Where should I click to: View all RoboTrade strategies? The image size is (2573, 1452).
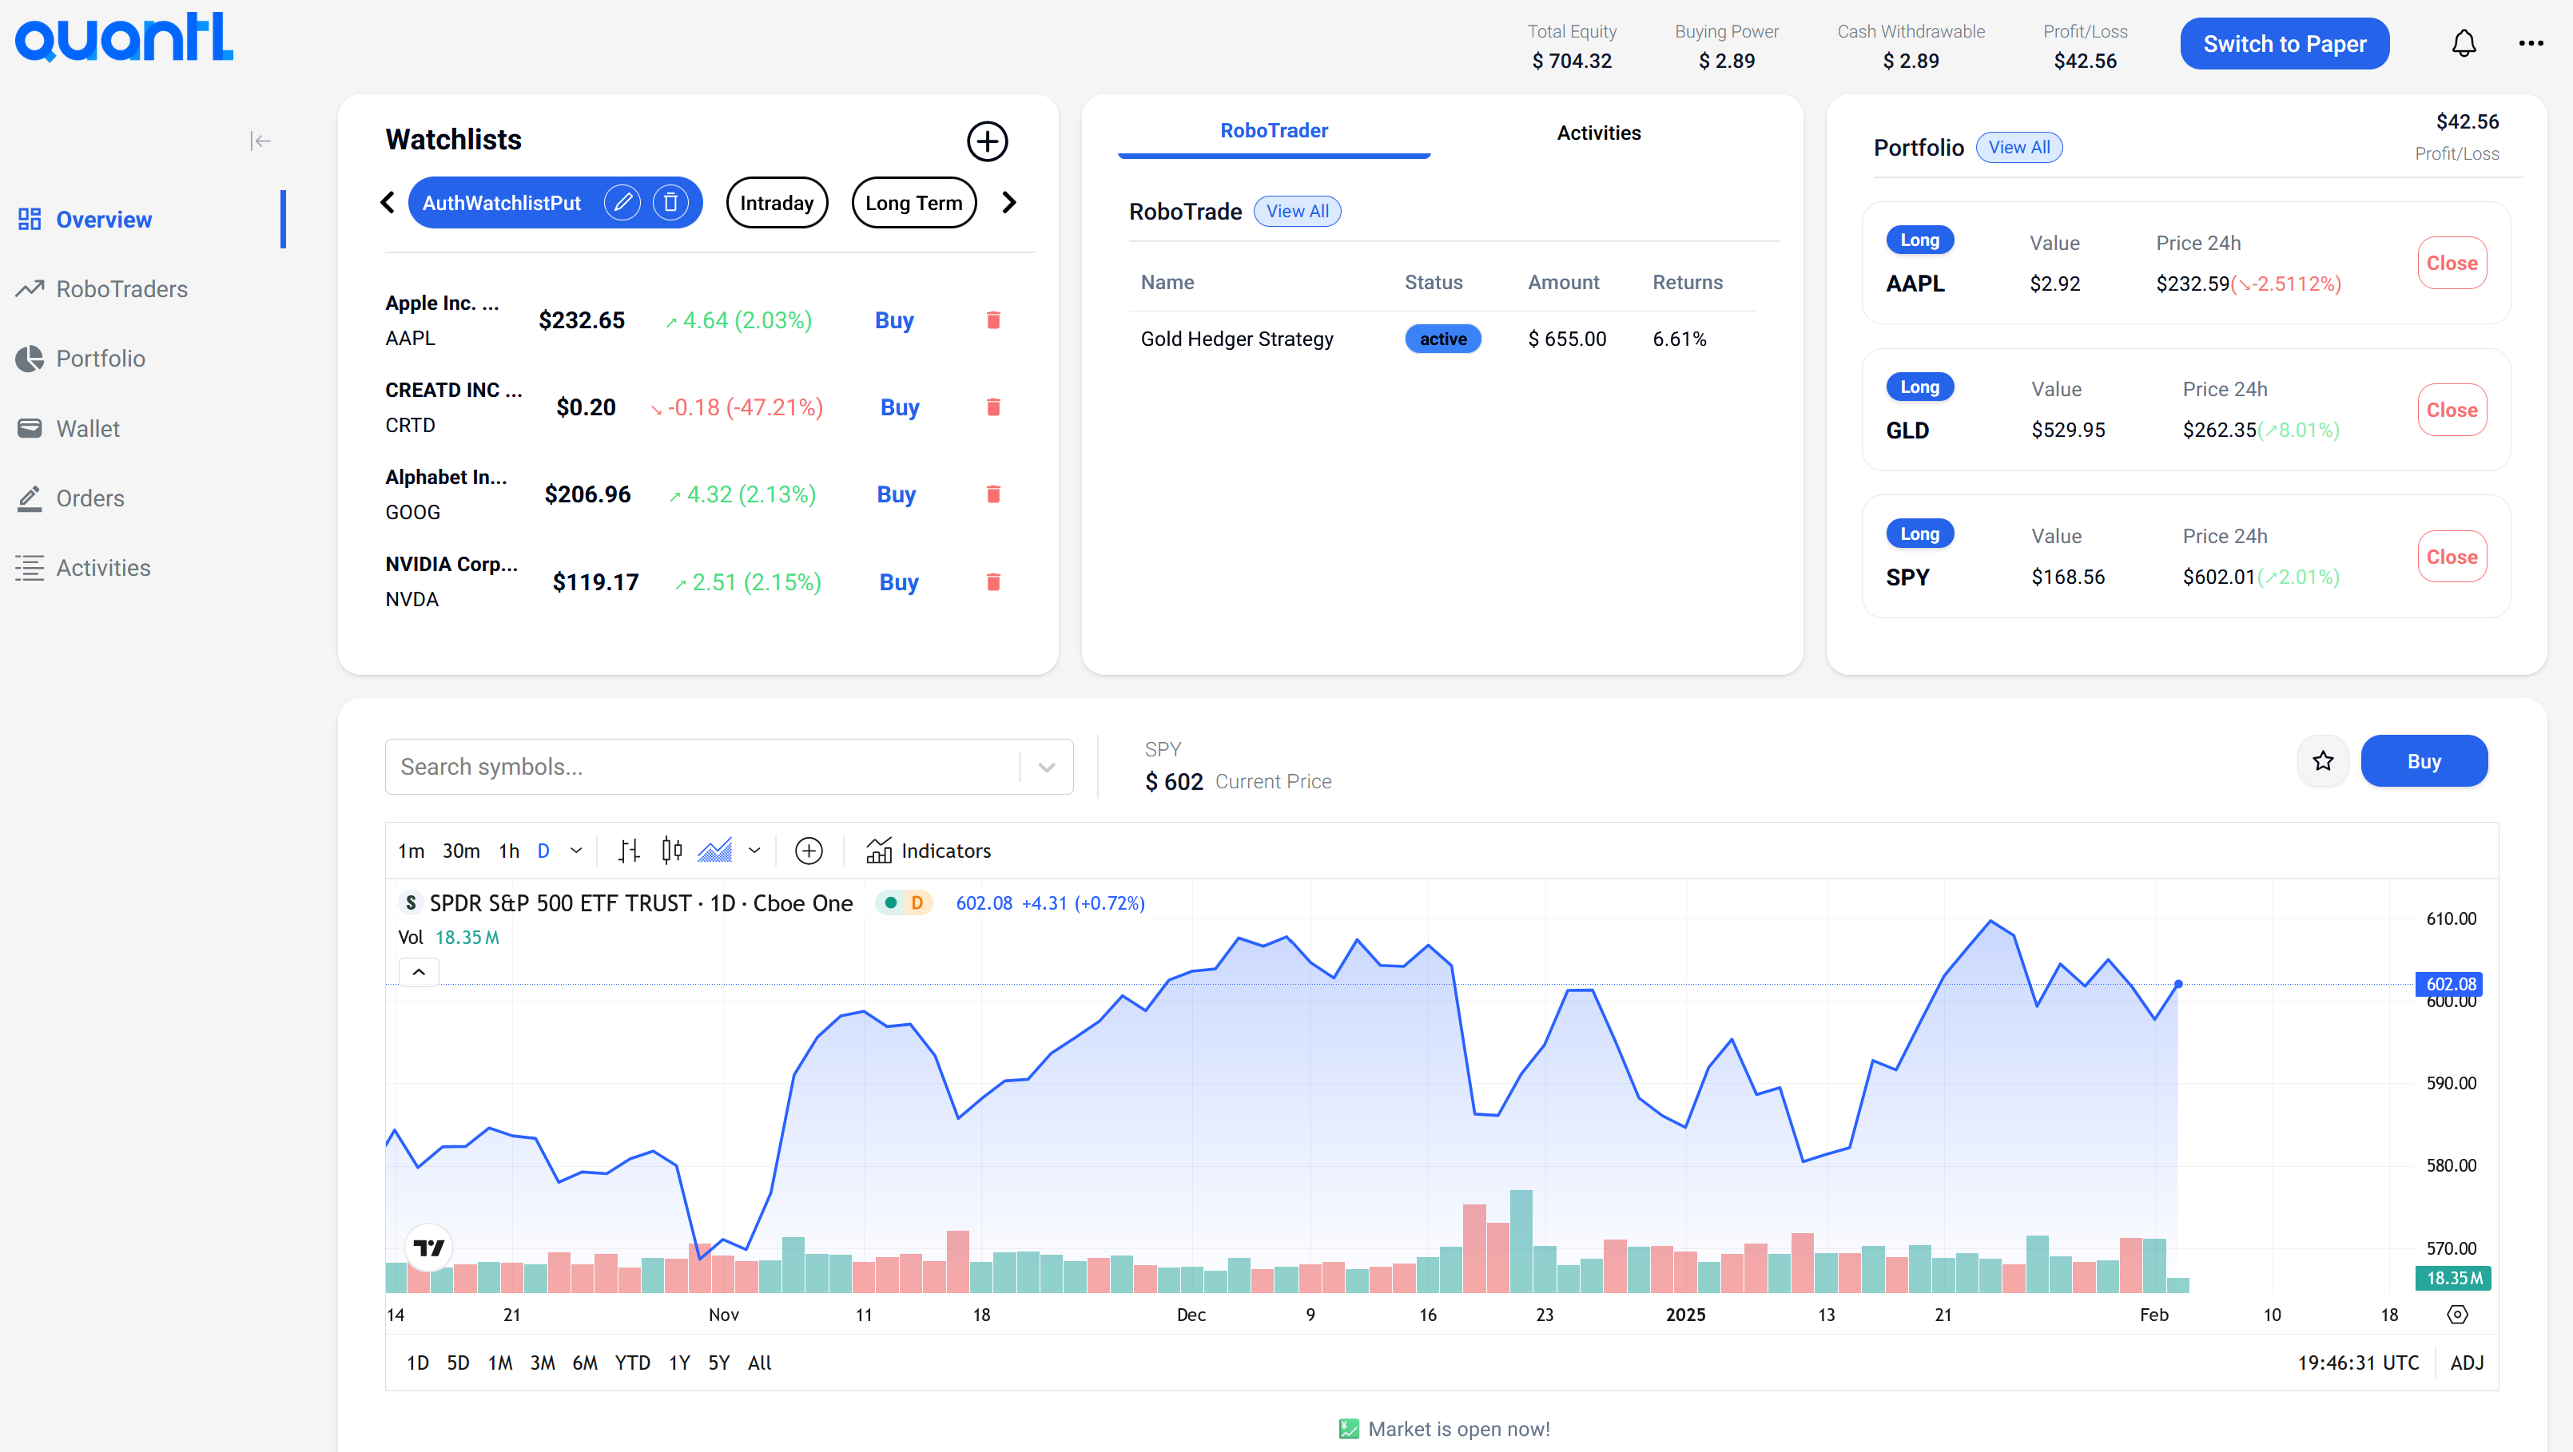[1296, 211]
